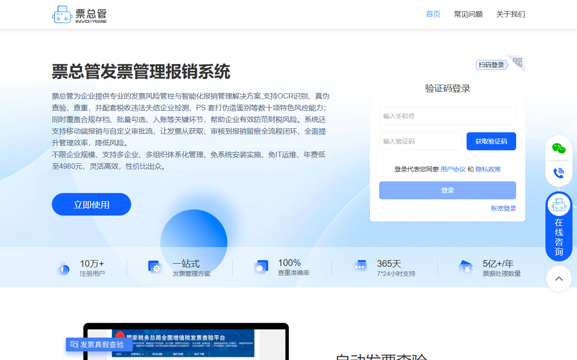Click the 扫码登录 tooltip label
The image size is (577, 360).
(491, 65)
